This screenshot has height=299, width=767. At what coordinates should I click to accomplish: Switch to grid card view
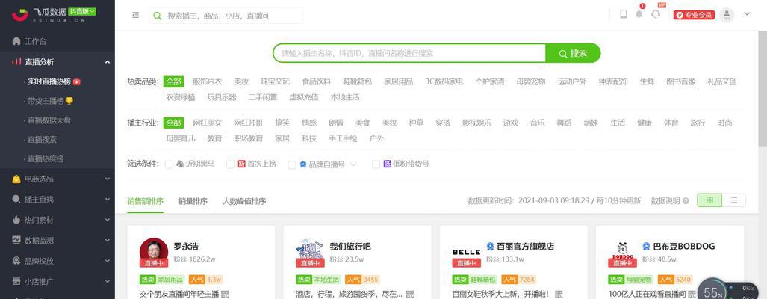pos(709,200)
